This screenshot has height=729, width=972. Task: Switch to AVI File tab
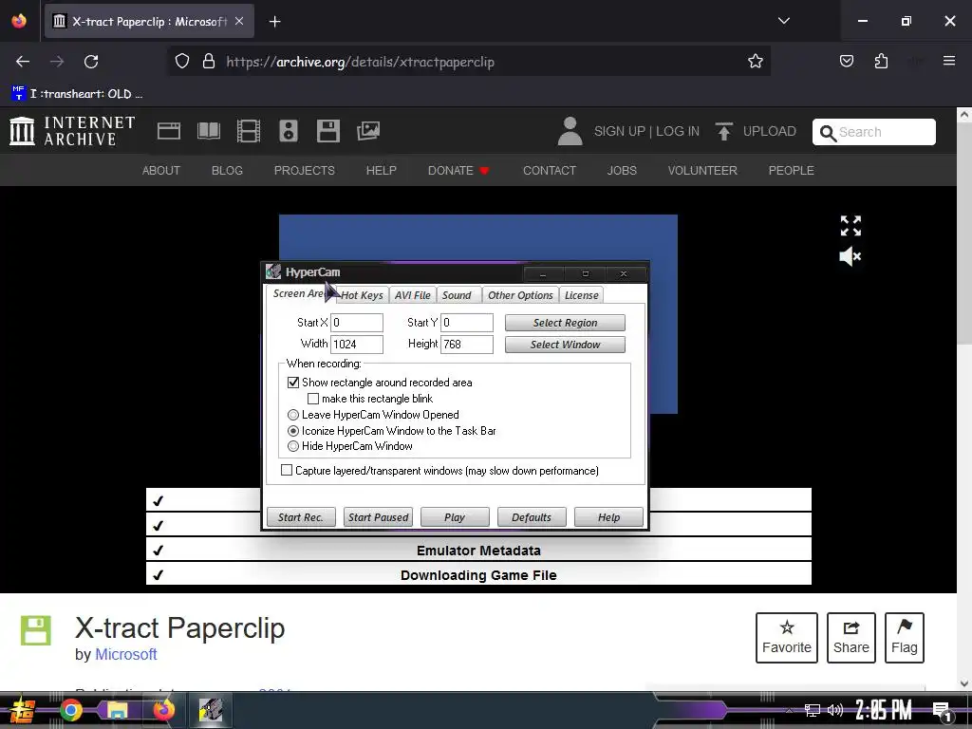pyautogui.click(x=412, y=295)
